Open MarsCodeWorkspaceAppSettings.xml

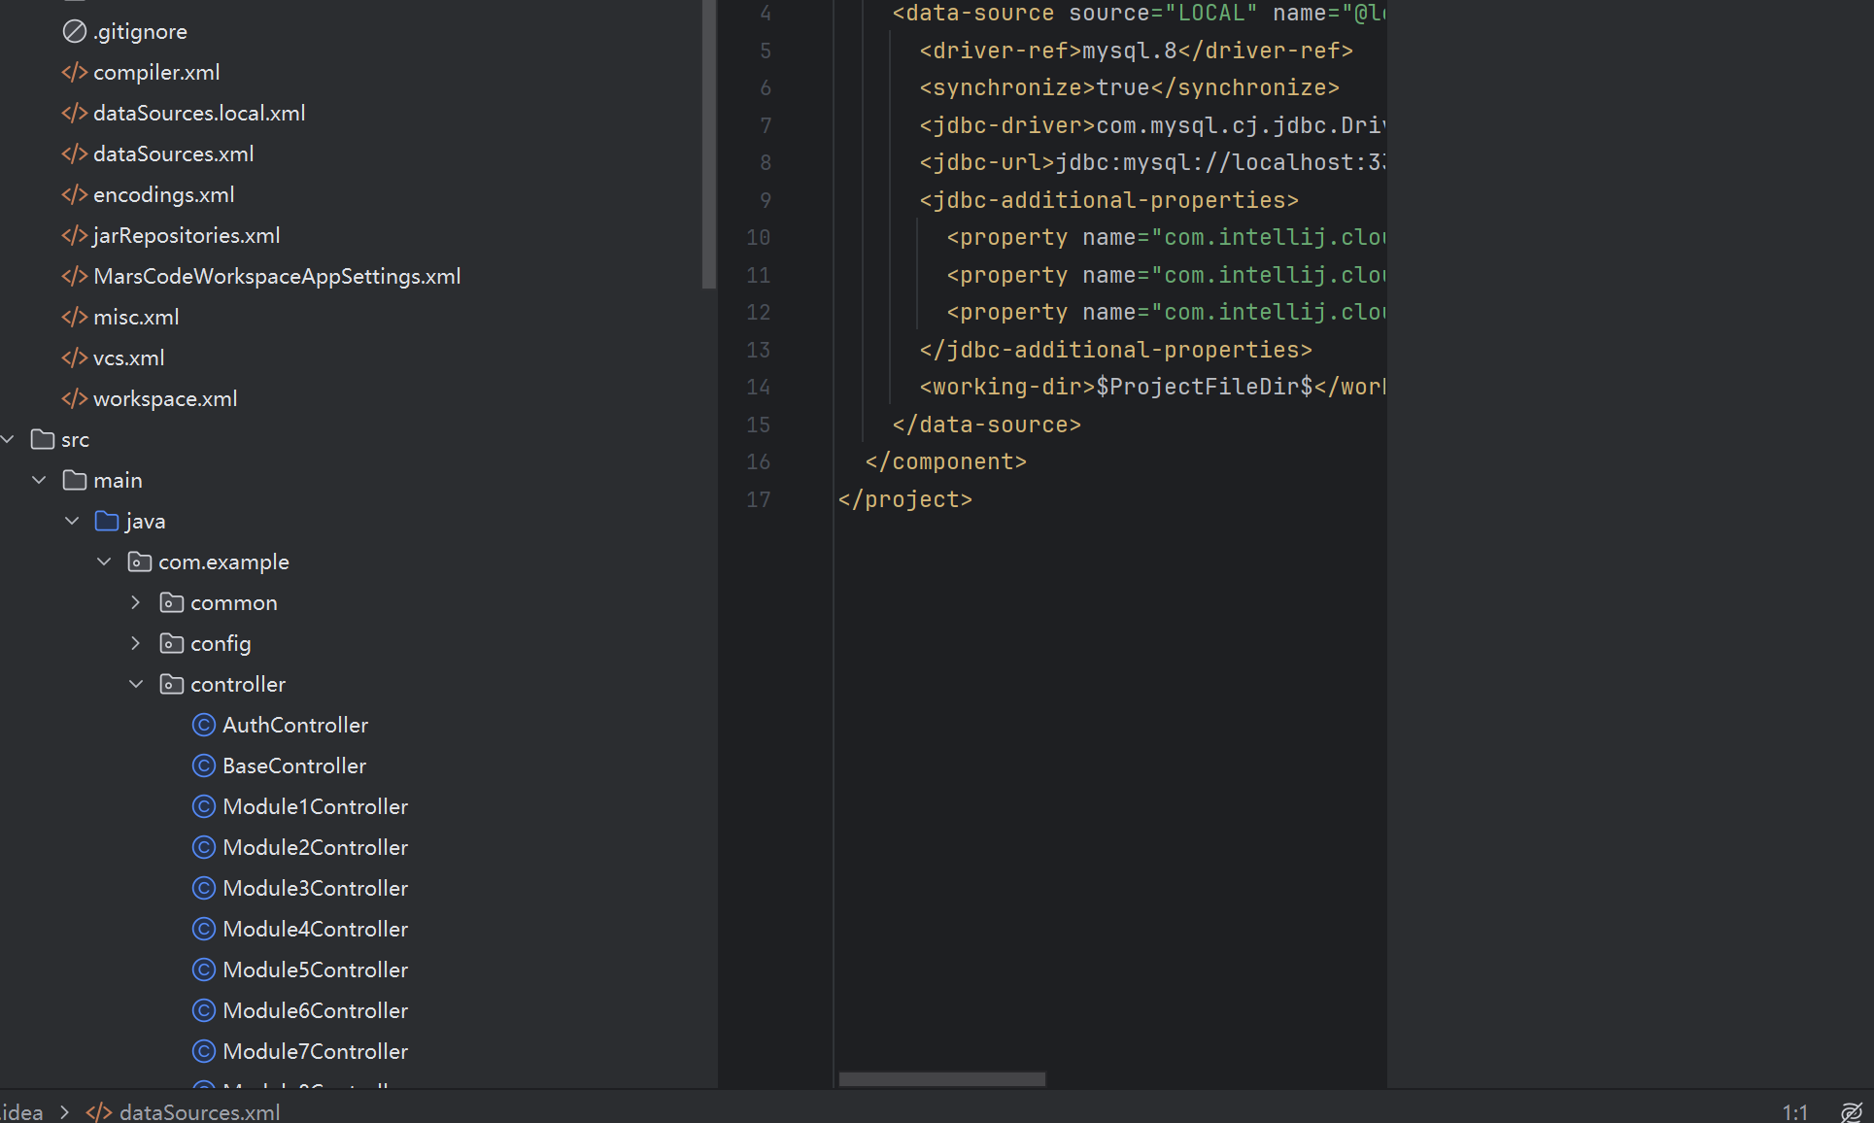coord(277,277)
